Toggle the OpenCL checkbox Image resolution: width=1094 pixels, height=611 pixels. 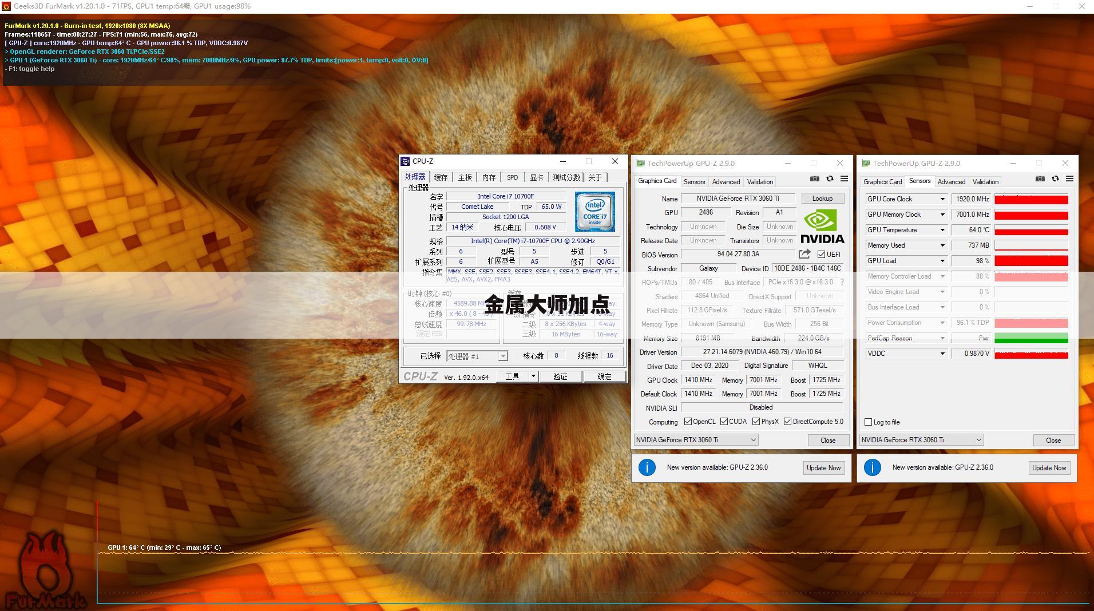[688, 422]
